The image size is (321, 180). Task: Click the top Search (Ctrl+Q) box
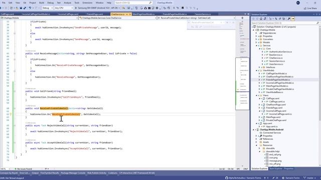coord(133,2)
